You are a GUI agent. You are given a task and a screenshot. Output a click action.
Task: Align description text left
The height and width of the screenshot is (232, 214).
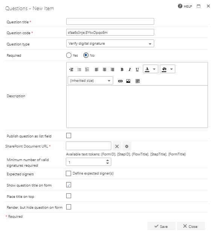97,69
